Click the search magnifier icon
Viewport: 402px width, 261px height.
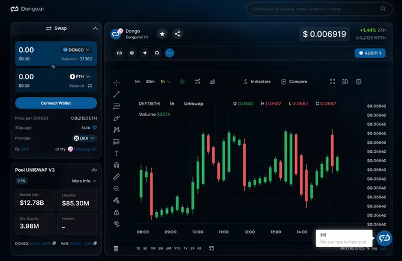(383, 9)
